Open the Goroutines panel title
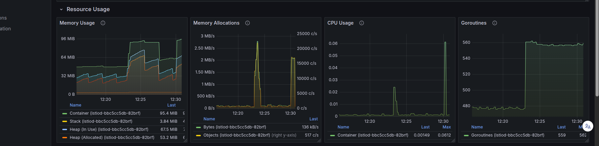599x146 pixels. pos(474,23)
